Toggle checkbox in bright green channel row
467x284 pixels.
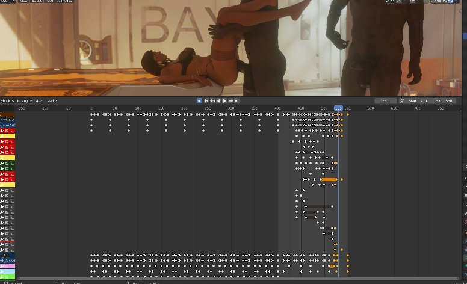[x=7, y=277]
